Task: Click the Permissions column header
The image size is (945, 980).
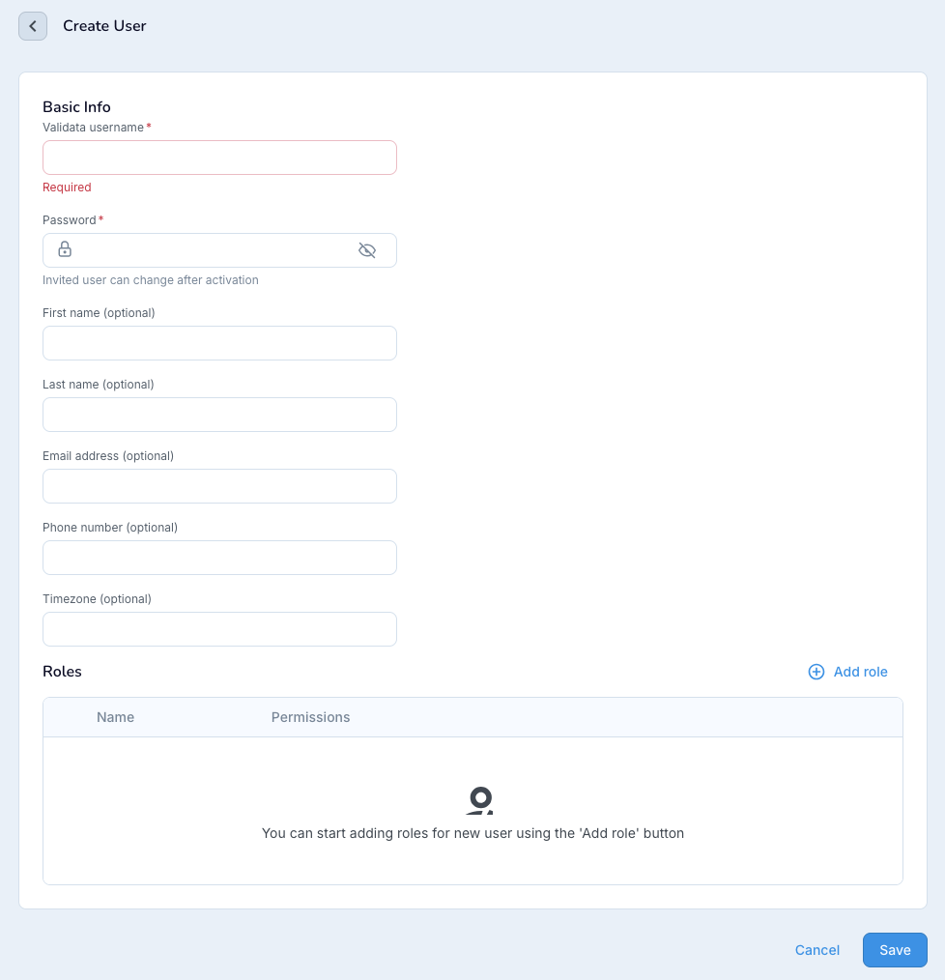Action: [x=310, y=717]
